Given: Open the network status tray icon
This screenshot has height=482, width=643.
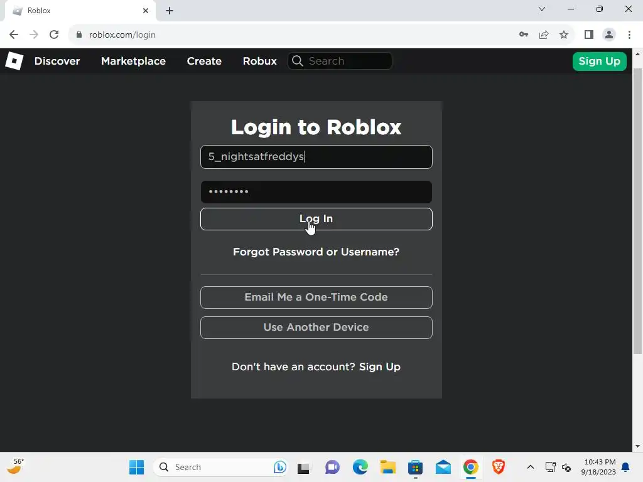Looking at the screenshot, I should (550, 467).
